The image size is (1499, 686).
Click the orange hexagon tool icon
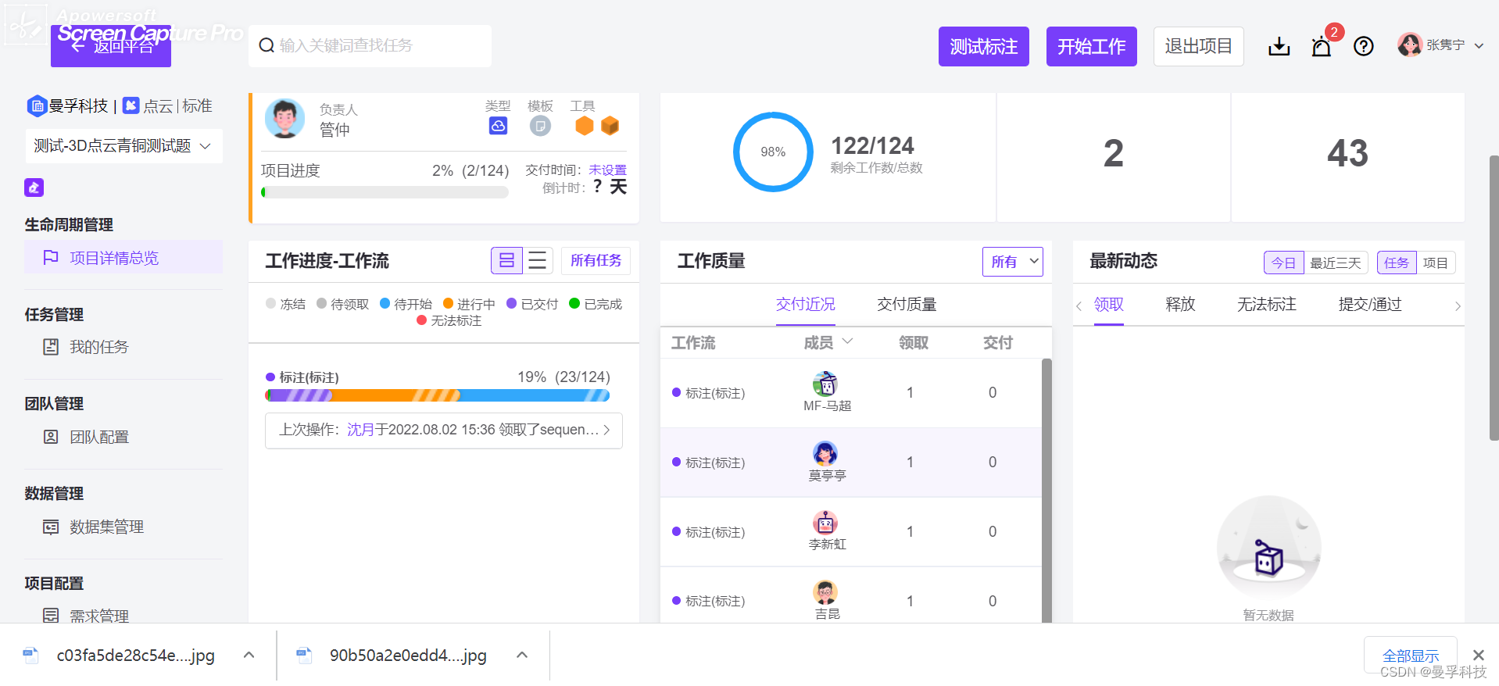[584, 125]
